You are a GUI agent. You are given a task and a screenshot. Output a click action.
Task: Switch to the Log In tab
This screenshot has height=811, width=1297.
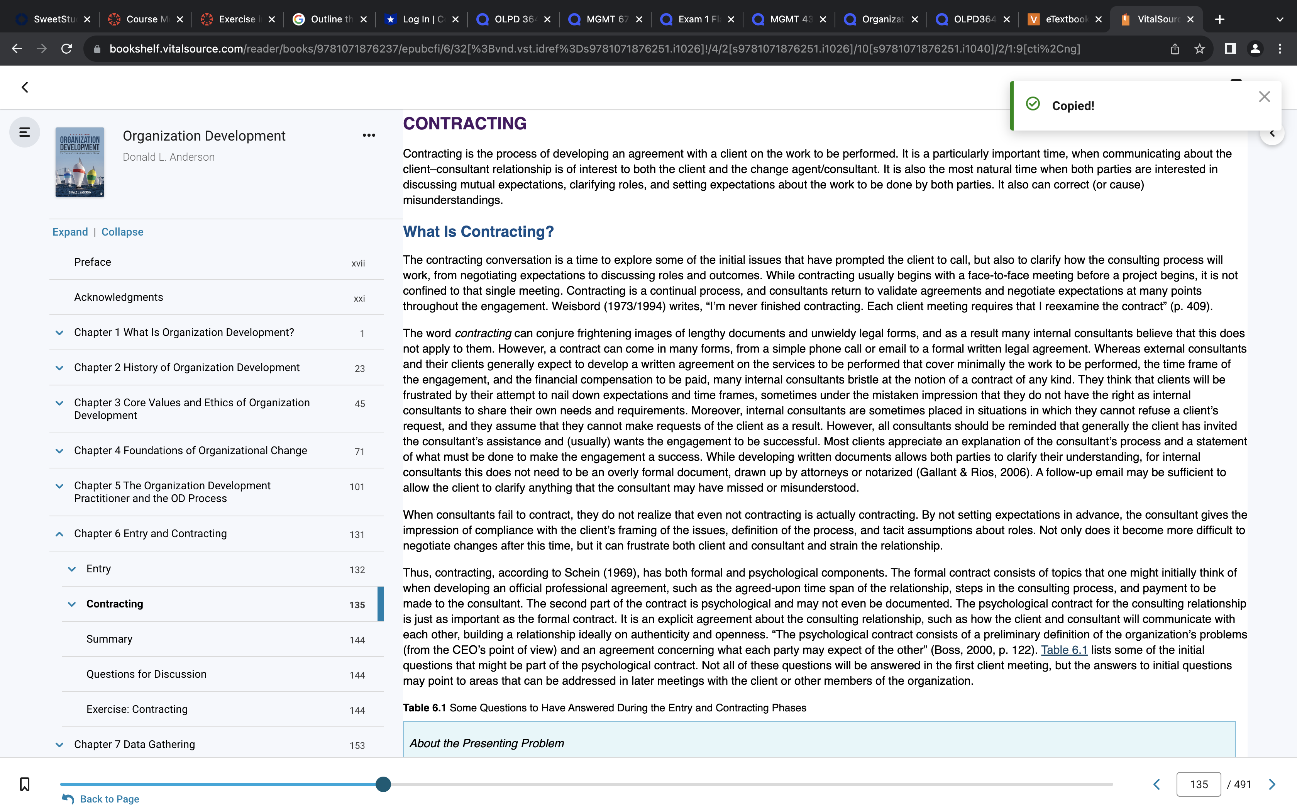[422, 19]
